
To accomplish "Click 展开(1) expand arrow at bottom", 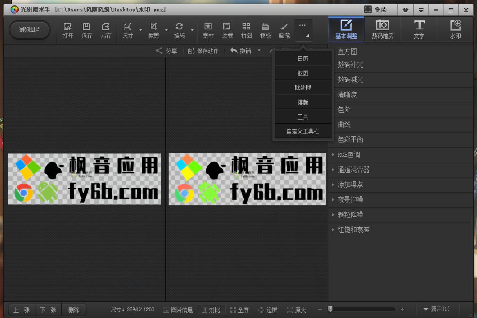I will [x=436, y=309].
